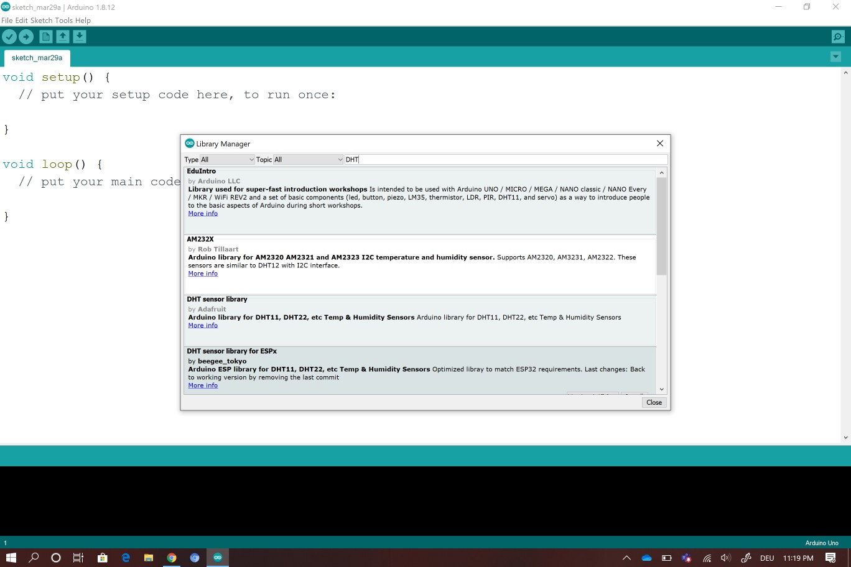Click author name beegee_tokyo
Image resolution: width=851 pixels, height=567 pixels.
point(222,361)
